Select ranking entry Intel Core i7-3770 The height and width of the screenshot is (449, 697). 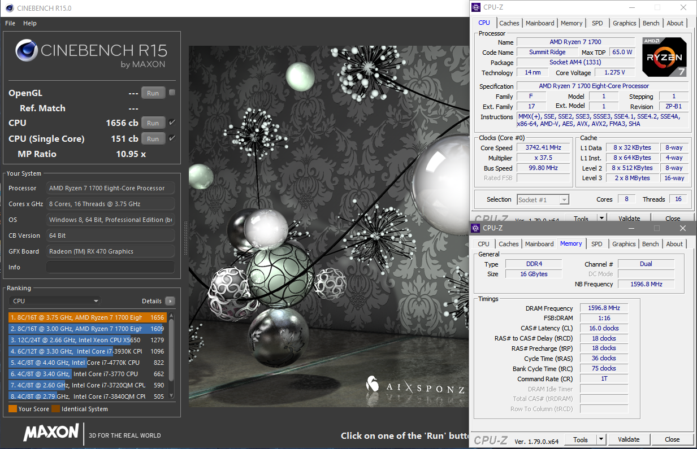(x=87, y=374)
